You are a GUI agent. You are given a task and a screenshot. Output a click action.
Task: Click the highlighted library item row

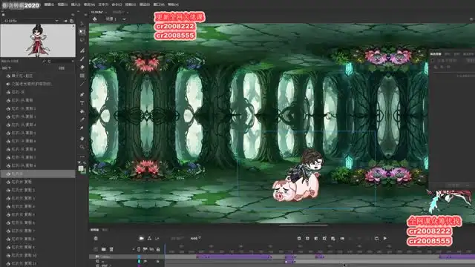point(38,174)
